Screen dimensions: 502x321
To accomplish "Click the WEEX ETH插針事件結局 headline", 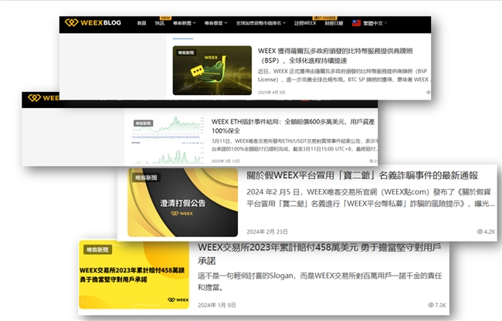I will coord(293,126).
